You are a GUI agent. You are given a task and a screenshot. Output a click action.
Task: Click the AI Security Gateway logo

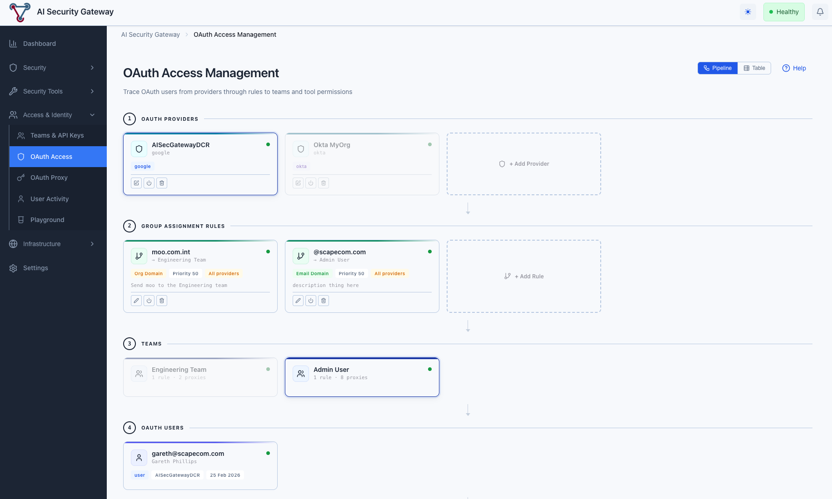(x=19, y=12)
